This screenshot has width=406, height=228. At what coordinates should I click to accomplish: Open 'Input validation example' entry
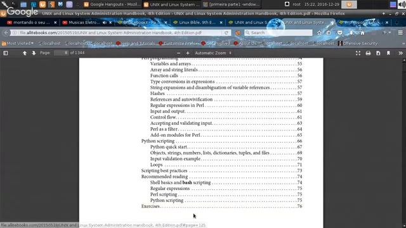point(226,159)
